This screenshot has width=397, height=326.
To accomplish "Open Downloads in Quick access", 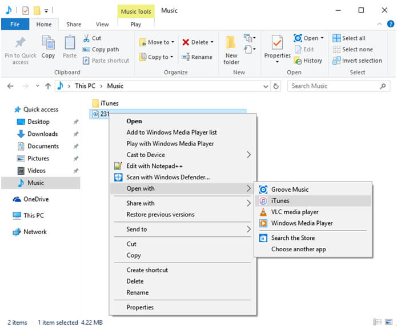I will 42,134.
